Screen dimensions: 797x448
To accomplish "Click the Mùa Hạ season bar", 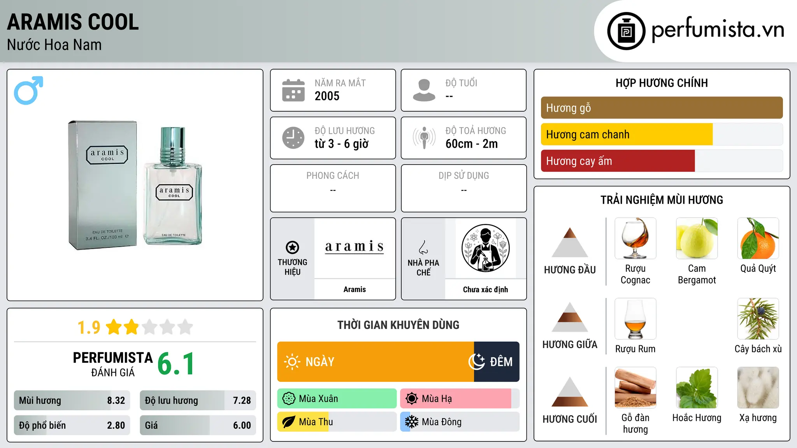I will point(460,399).
